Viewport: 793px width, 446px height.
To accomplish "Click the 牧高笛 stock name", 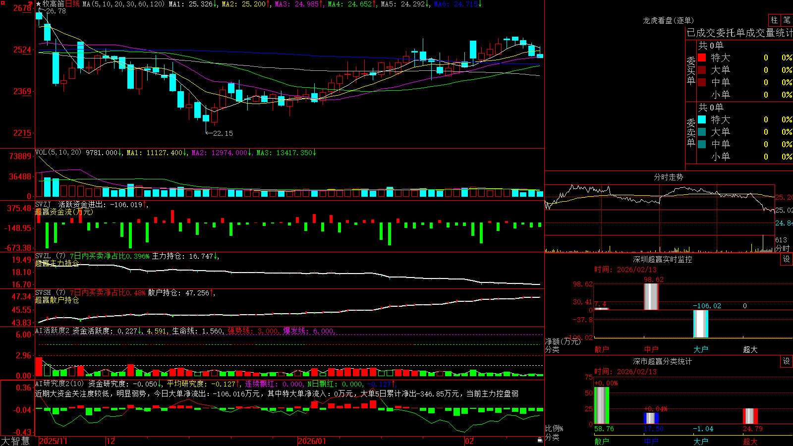I will (53, 4).
